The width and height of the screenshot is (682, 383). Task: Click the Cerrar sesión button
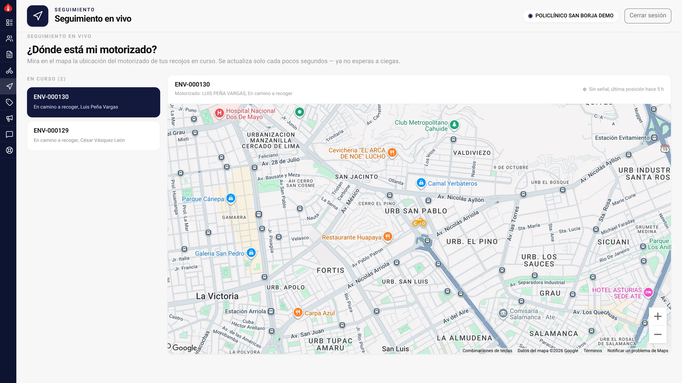[x=648, y=16]
